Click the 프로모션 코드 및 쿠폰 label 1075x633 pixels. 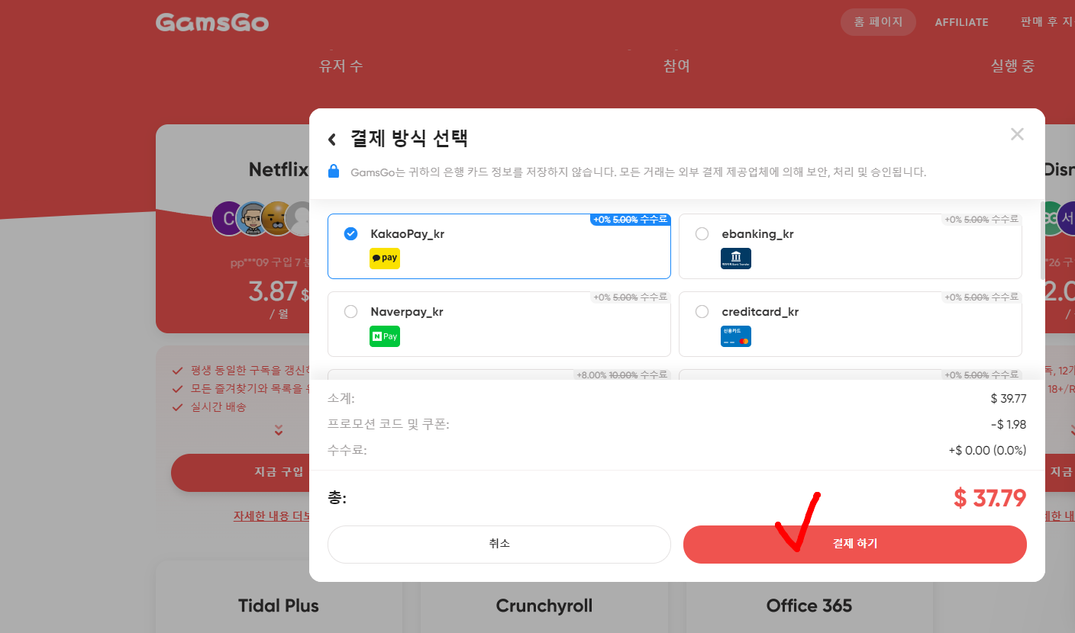click(x=388, y=424)
